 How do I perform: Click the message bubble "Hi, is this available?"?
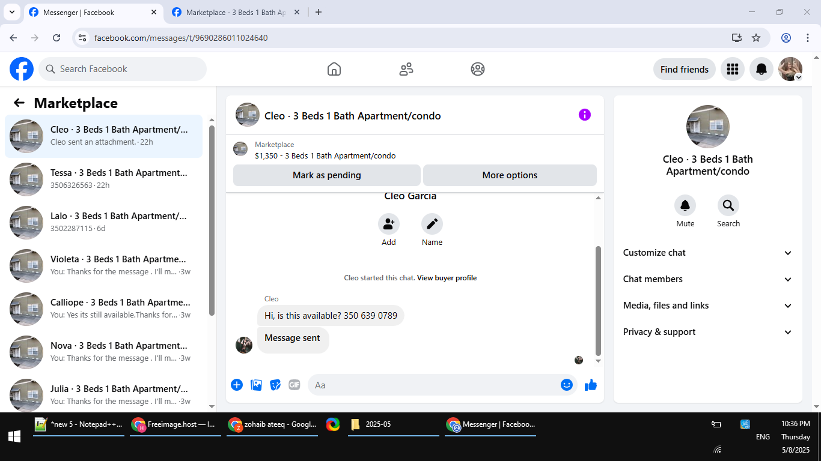331,316
